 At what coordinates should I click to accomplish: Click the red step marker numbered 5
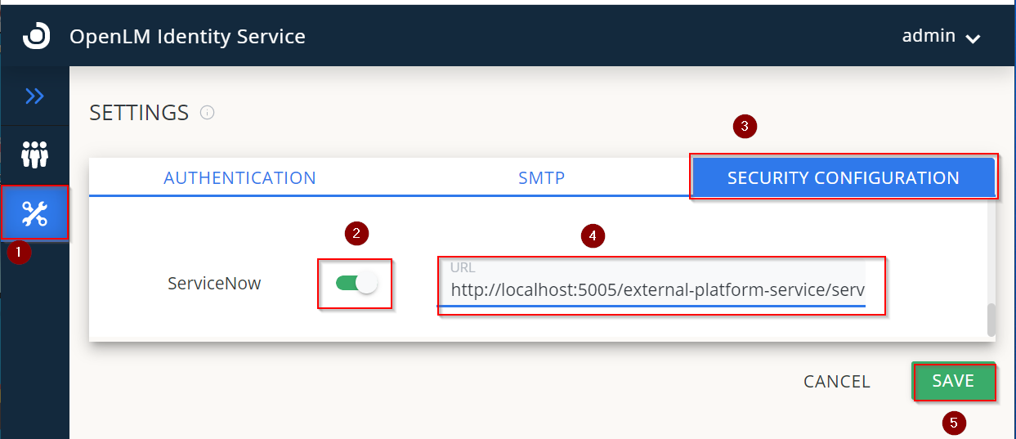click(x=951, y=423)
